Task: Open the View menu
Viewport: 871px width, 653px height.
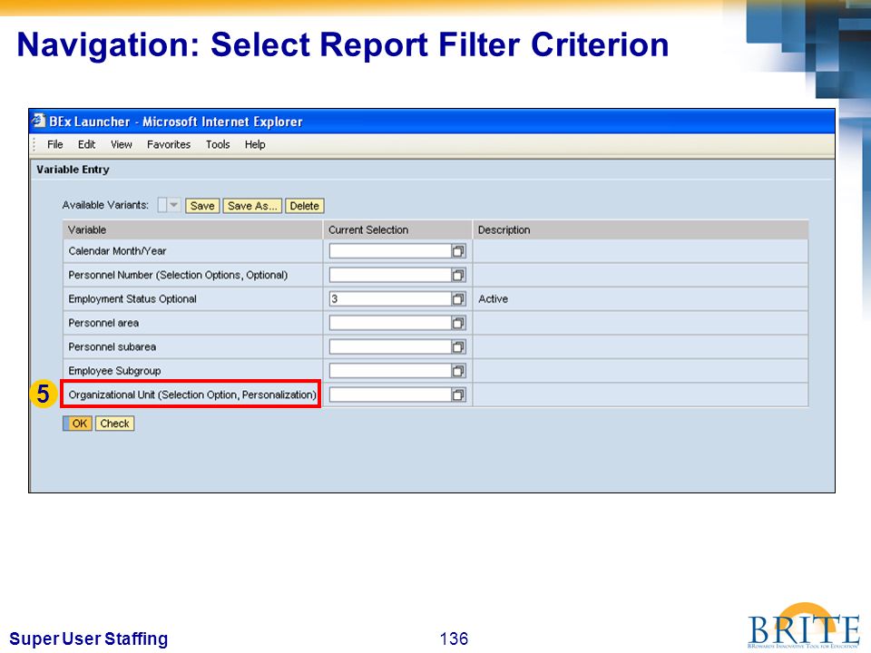Action: click(121, 144)
